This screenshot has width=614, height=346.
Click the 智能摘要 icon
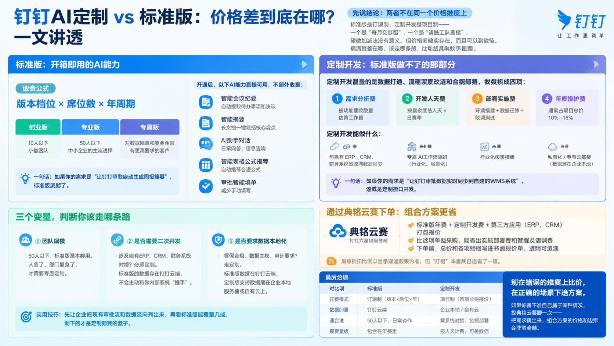(x=206, y=123)
